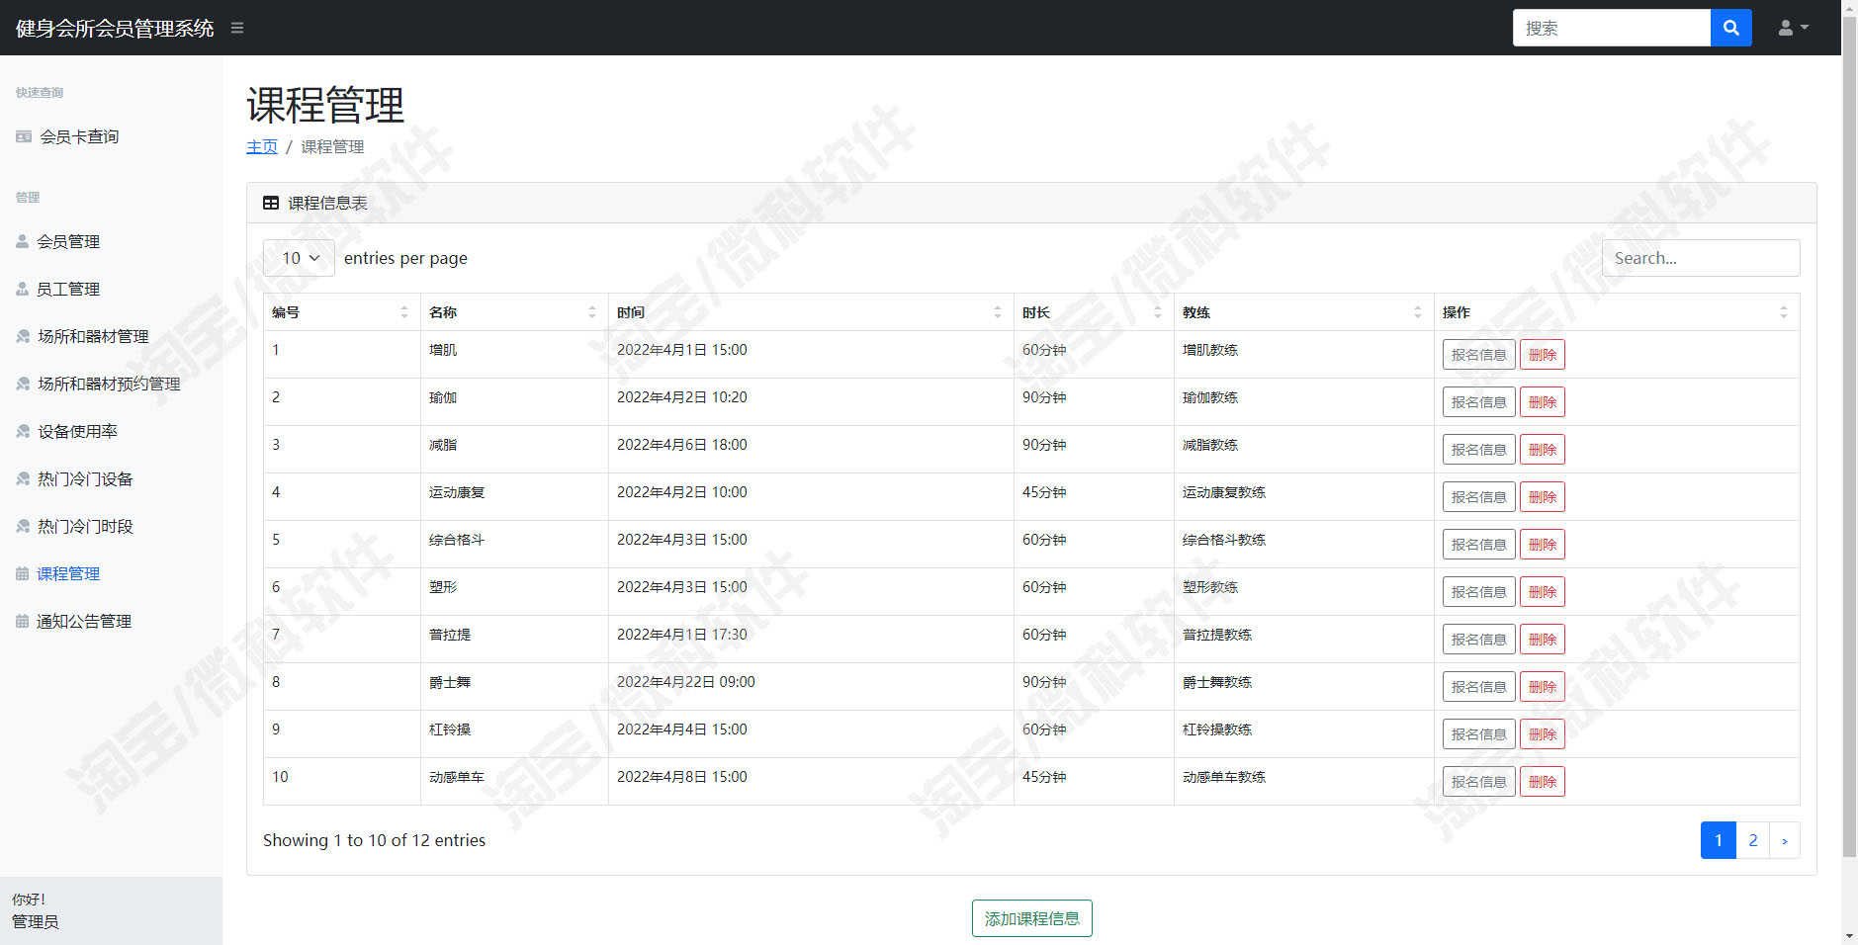Viewport: 1858px width, 945px height.
Task: Click Showing 1 to 10 of 12 entries
Action: (374, 840)
